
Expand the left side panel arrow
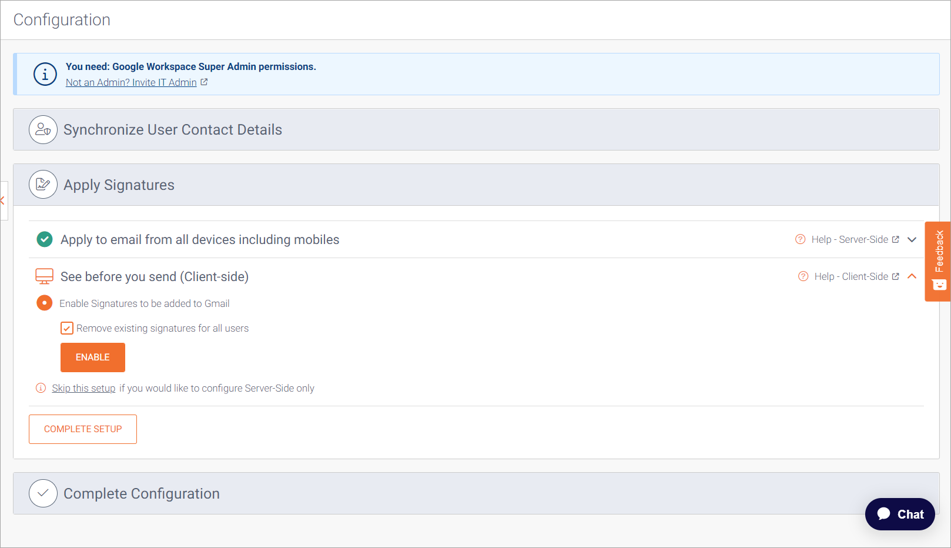3,201
